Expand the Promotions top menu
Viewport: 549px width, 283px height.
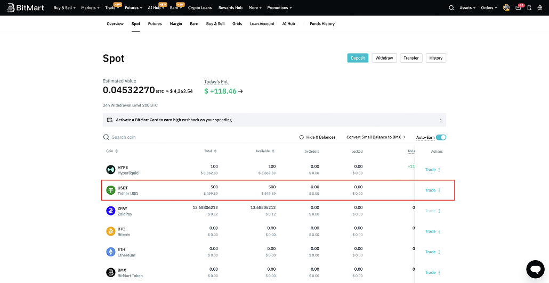[x=279, y=7]
